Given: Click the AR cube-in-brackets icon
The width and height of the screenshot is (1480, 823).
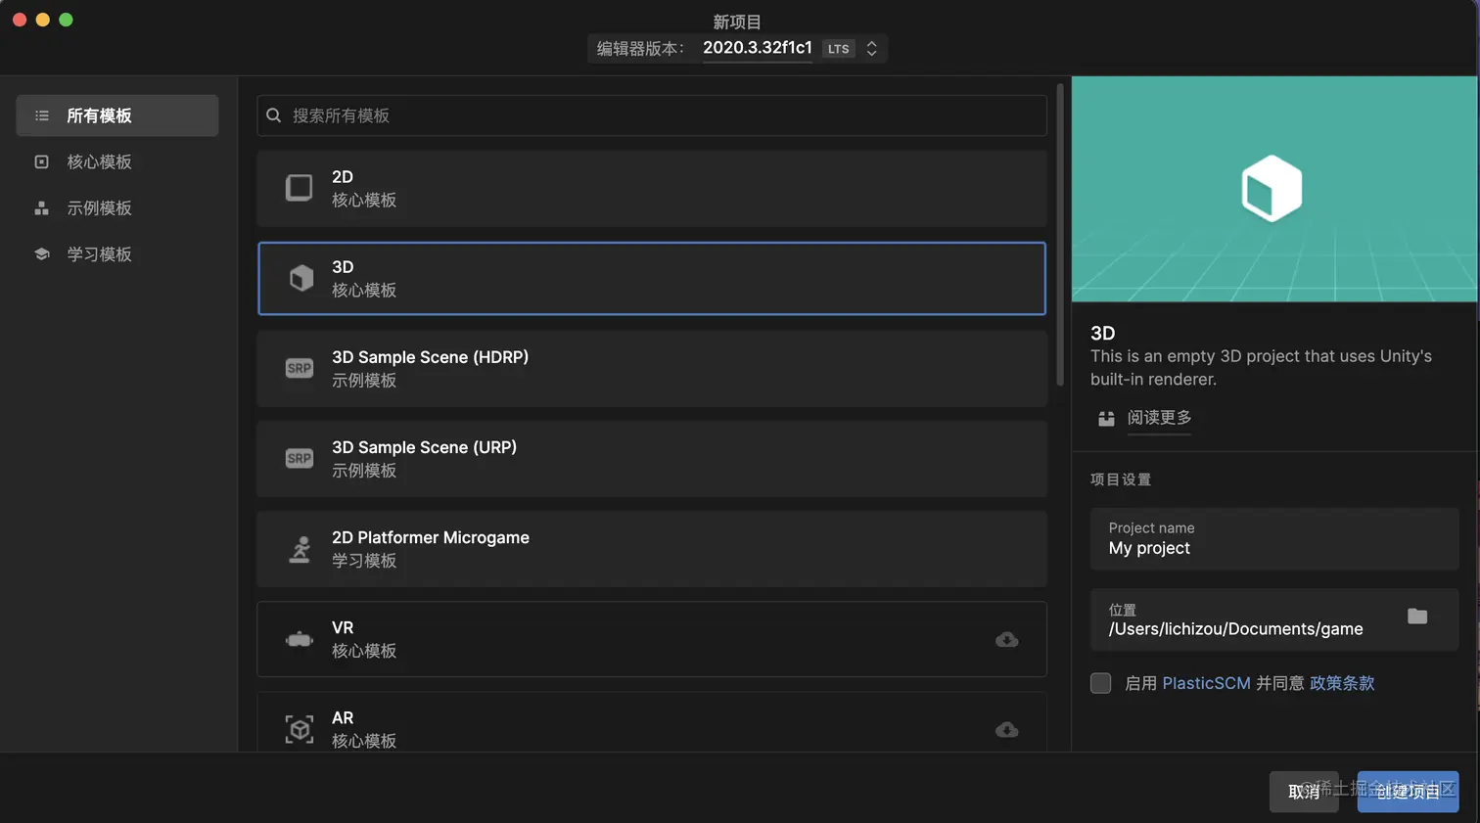Looking at the screenshot, I should [300, 729].
